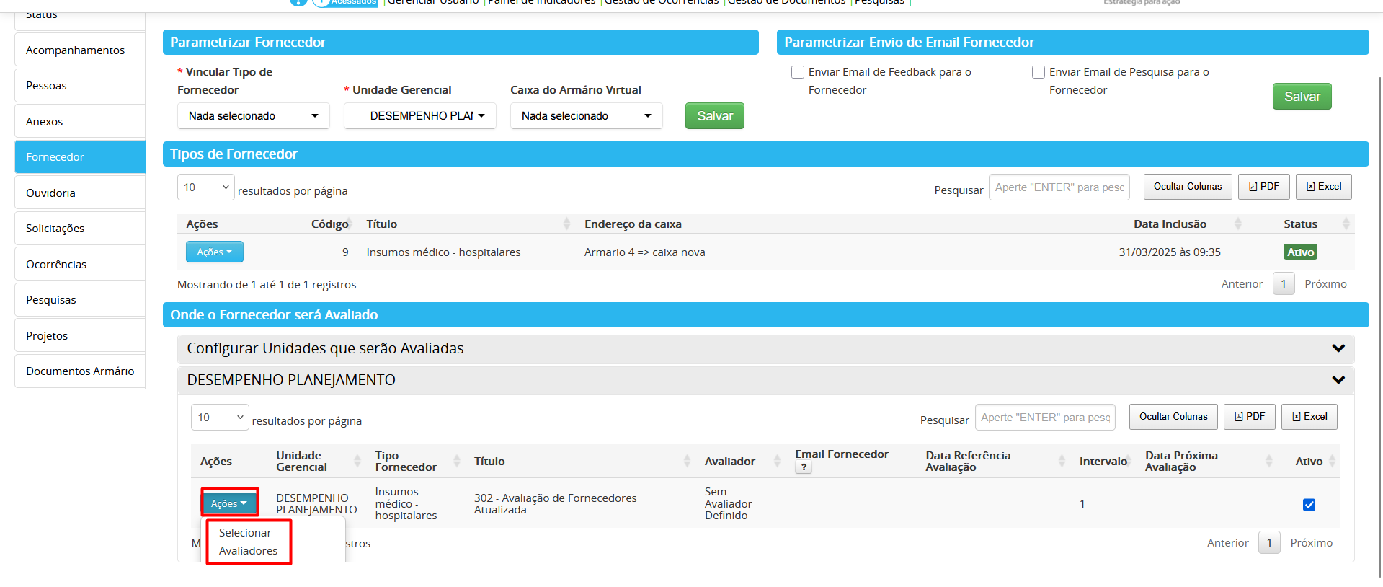Screen dimensions: 1383x587
Task: Collapse the Configurar Unidades que serão Avaliadas section
Action: click(1338, 348)
